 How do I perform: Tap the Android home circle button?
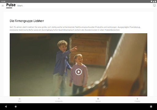pos(16,107)
